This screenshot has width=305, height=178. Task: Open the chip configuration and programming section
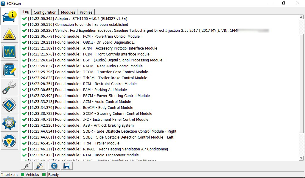[x=9, y=105]
